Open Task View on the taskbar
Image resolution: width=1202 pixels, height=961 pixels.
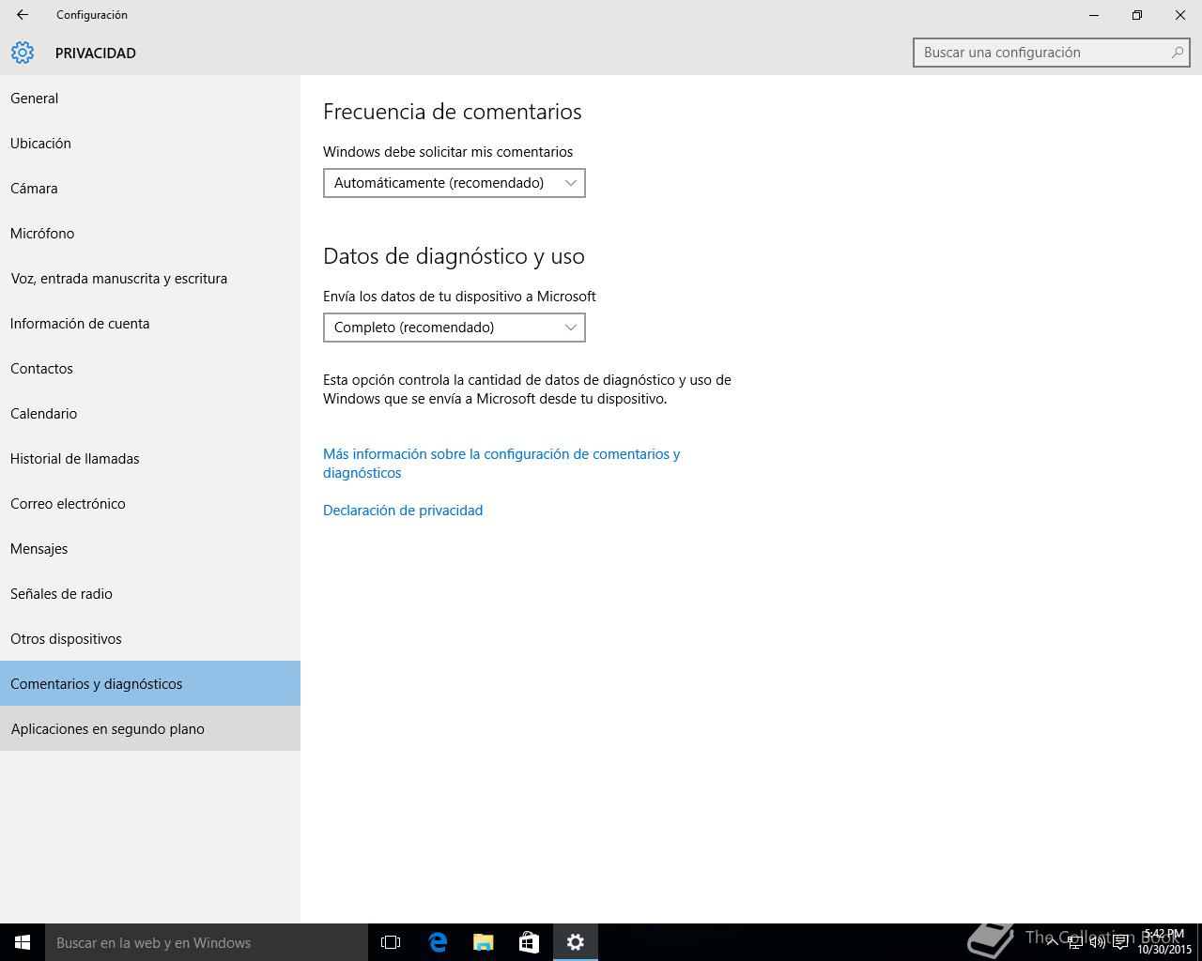(391, 942)
